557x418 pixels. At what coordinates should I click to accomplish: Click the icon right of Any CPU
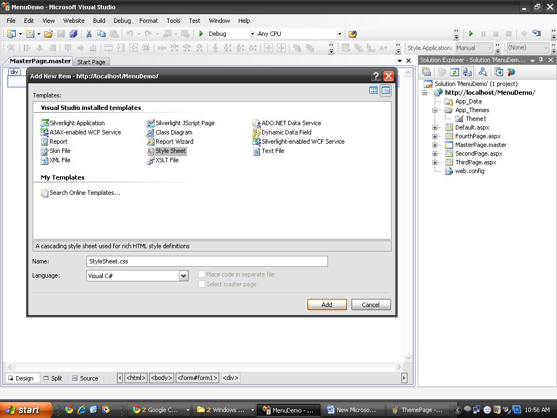click(x=352, y=34)
